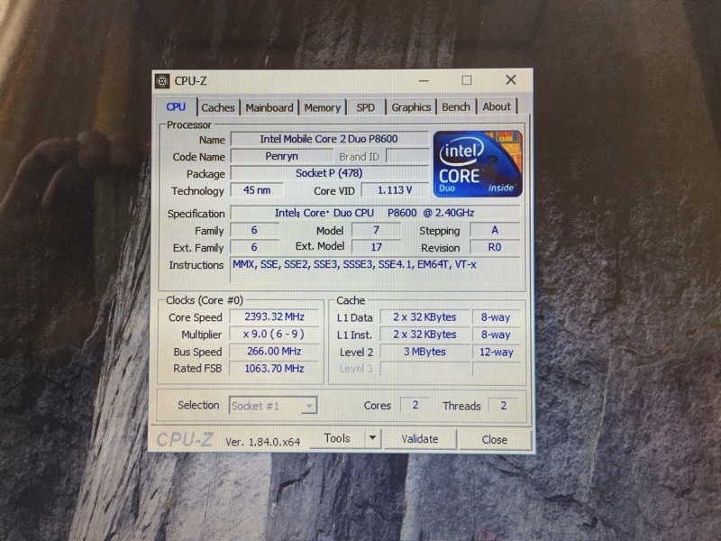View the About tab
Image resolution: width=721 pixels, height=541 pixels.
497,106
